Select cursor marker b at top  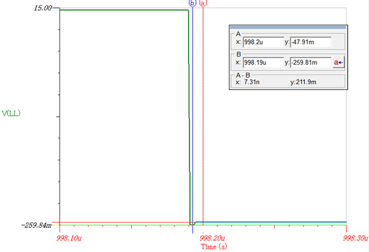(192, 3)
